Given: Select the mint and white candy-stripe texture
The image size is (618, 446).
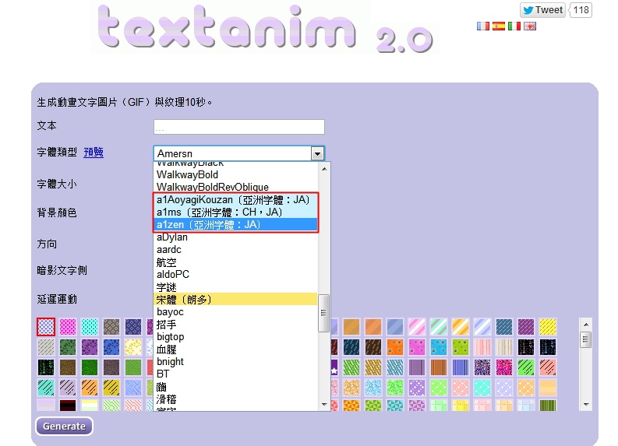Looking at the screenshot, I should (439, 327).
